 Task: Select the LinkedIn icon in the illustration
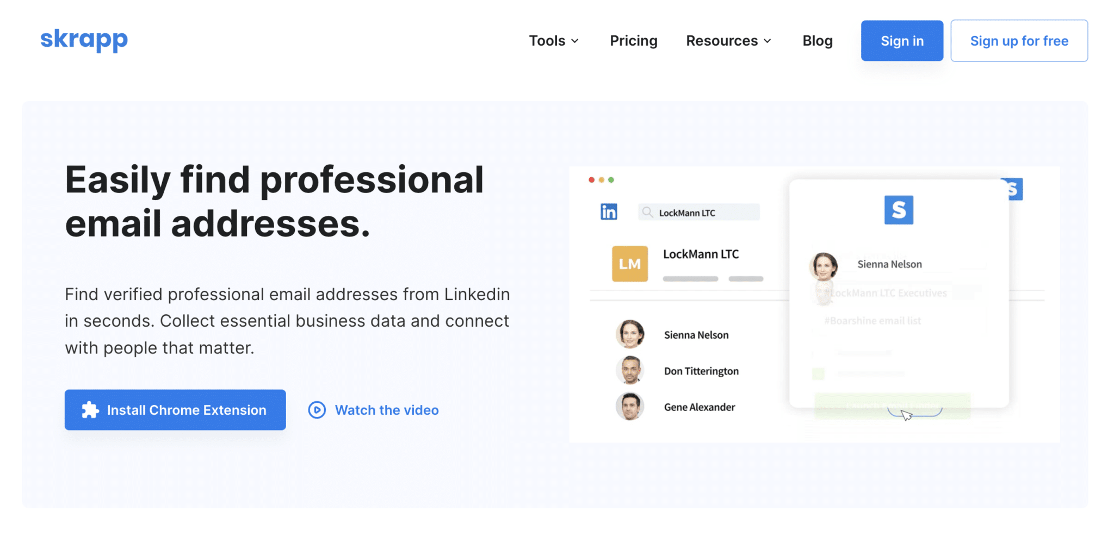(x=609, y=211)
